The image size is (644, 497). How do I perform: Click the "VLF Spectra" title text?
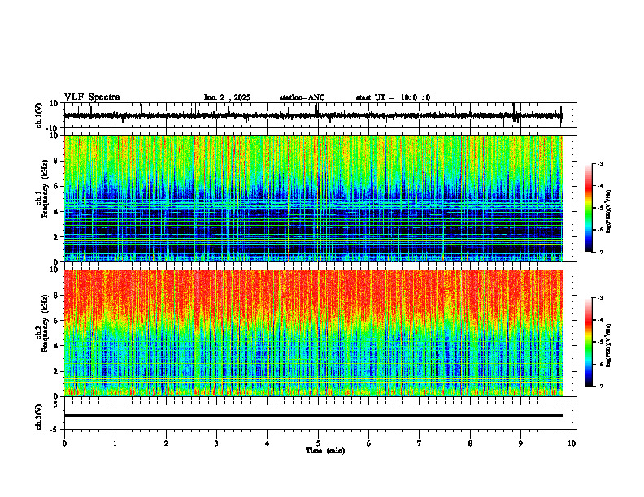[92, 97]
